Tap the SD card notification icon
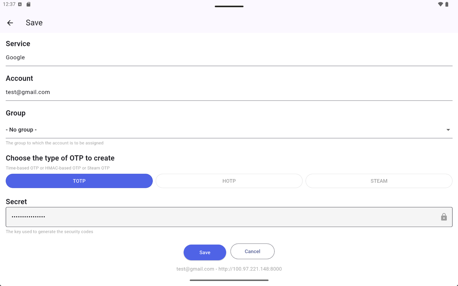This screenshot has width=458, height=286. pyautogui.click(x=28, y=4)
